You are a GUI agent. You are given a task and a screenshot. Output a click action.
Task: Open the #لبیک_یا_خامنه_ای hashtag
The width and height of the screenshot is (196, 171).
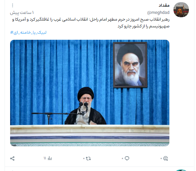click(28, 33)
